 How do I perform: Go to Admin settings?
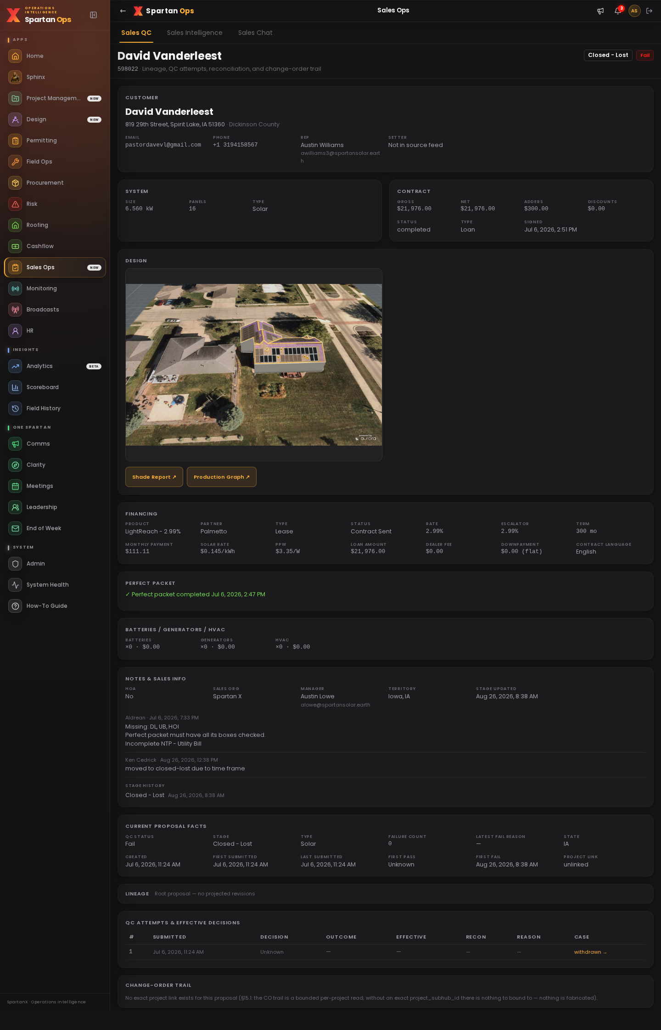pyautogui.click(x=55, y=564)
